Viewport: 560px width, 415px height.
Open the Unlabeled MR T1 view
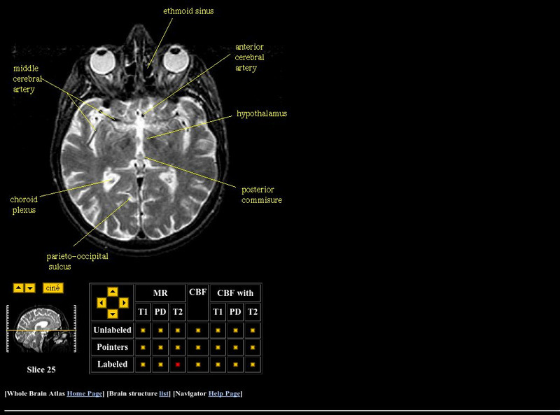143,330
